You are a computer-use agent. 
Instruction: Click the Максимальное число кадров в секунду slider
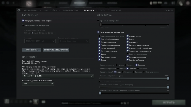pyautogui.click(x=134, y=87)
